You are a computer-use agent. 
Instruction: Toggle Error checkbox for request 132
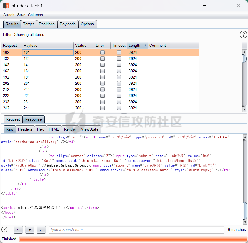tap(102, 59)
